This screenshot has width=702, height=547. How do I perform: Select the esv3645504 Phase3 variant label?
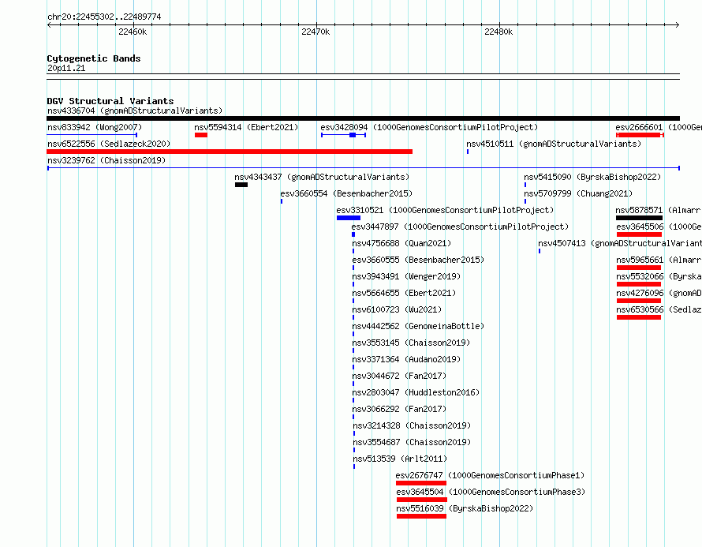pos(491,492)
